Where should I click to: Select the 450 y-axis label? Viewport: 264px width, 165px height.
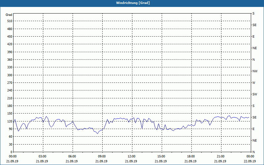(10, 37)
